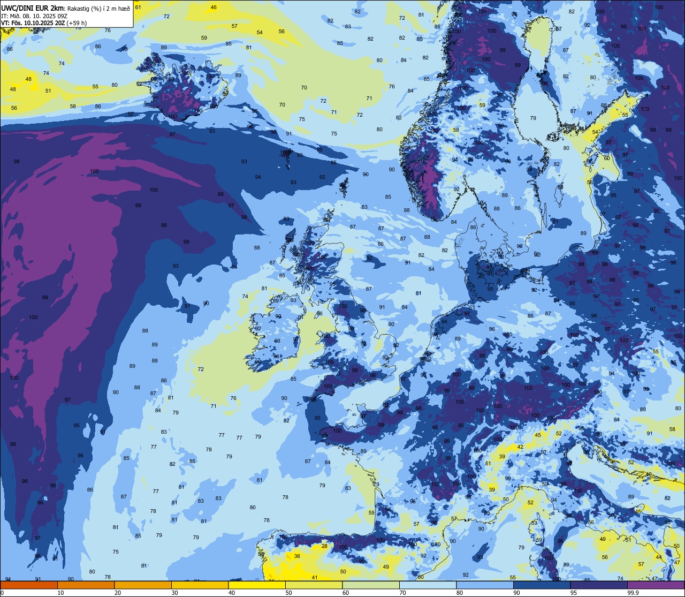This screenshot has width=685, height=597.
Task: Click the "41" value near the legend
Action: point(315,577)
